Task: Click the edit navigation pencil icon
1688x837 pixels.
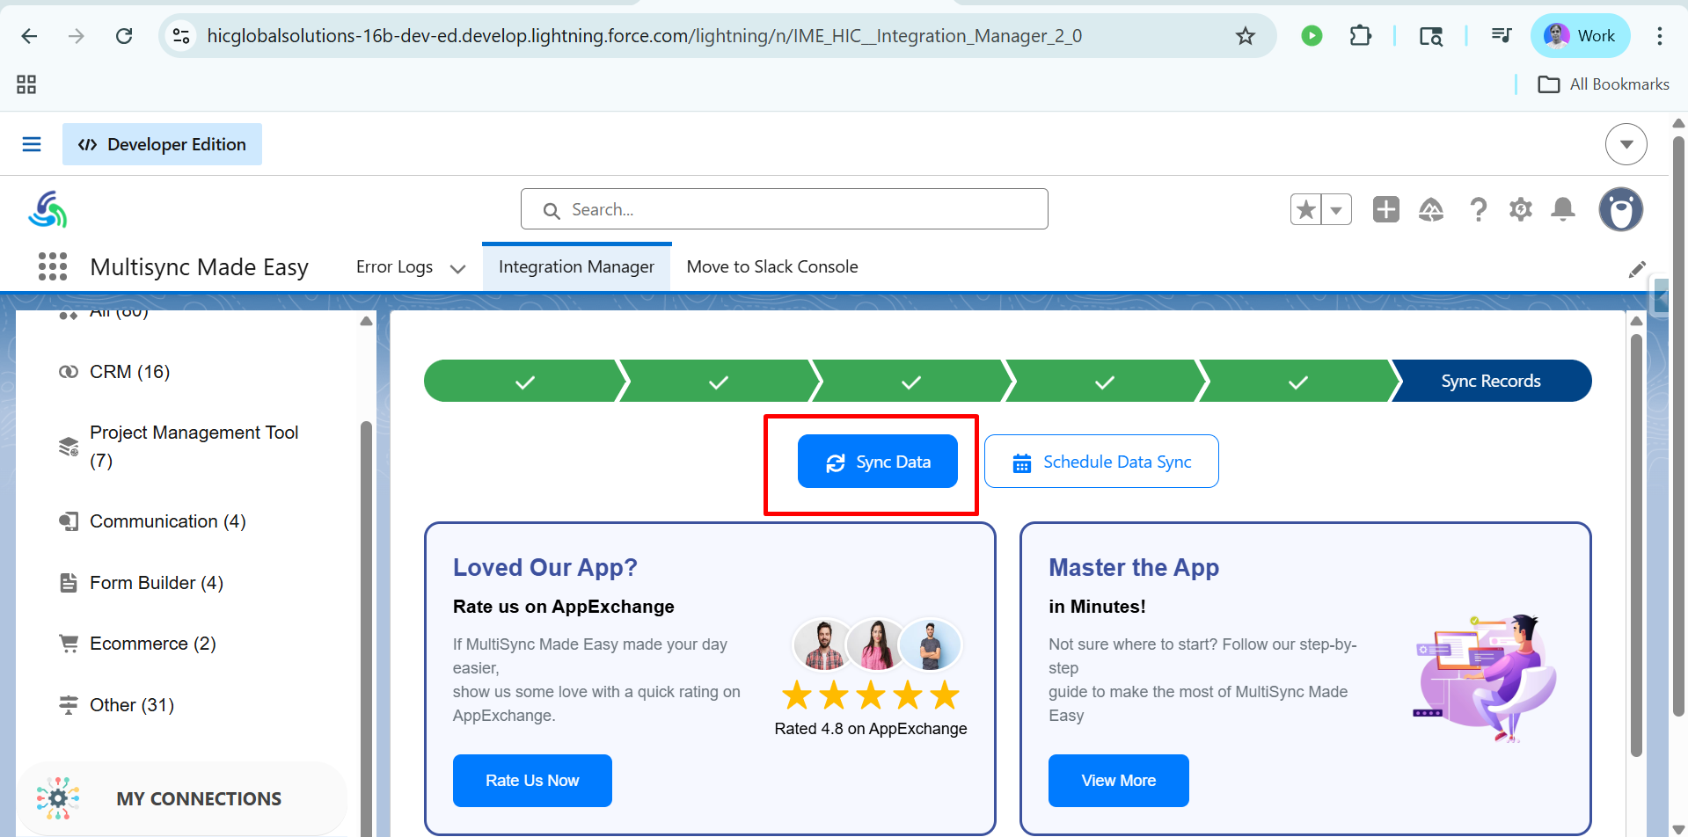Action: [x=1636, y=270]
